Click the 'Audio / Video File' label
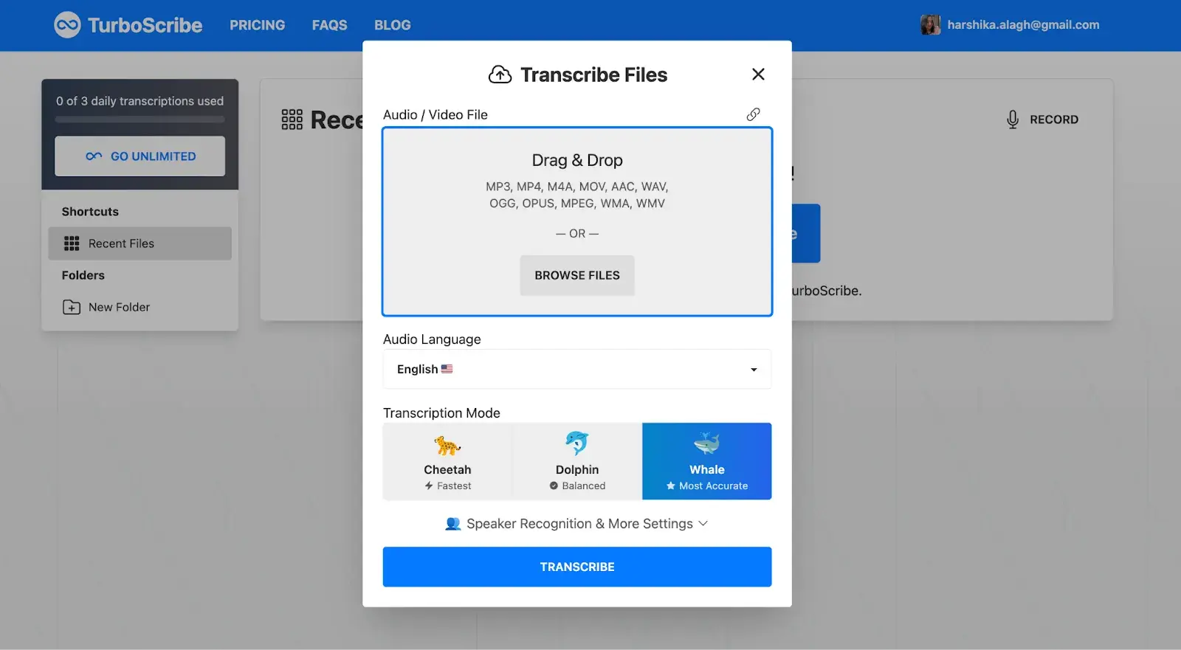1181x650 pixels. tap(435, 114)
